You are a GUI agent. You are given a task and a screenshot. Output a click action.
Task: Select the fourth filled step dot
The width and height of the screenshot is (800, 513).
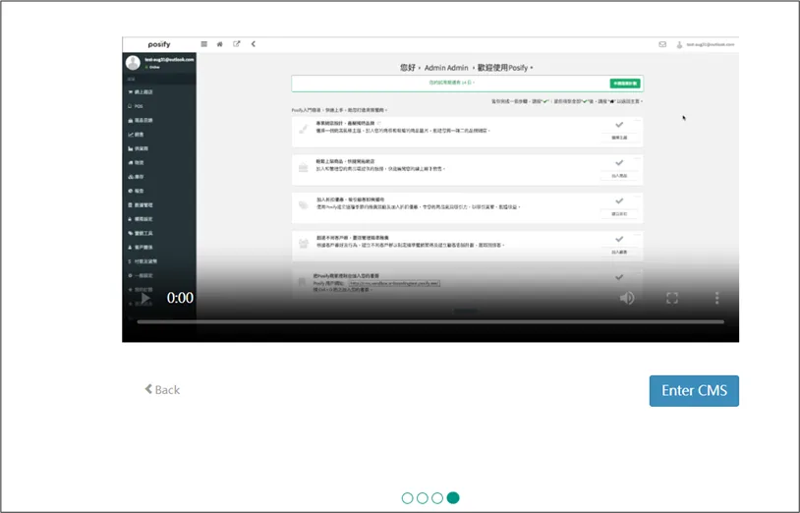point(453,497)
